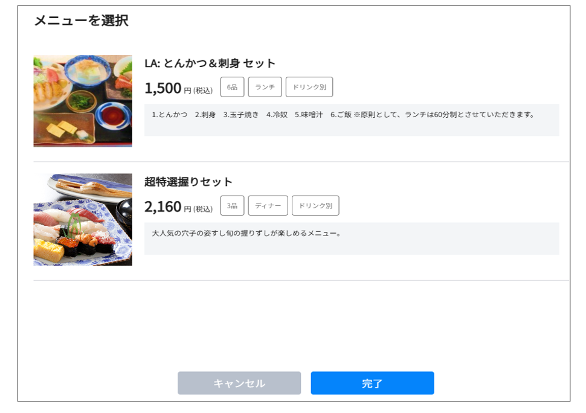This screenshot has width=586, height=413.
Task: Select the tonkatsu and sashimi set photo
Action: click(x=83, y=101)
